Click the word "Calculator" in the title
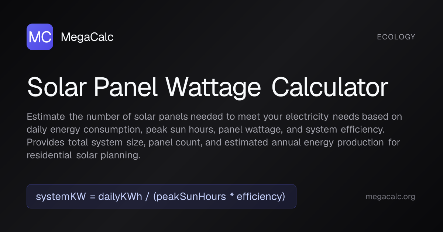 [x=330, y=88]
